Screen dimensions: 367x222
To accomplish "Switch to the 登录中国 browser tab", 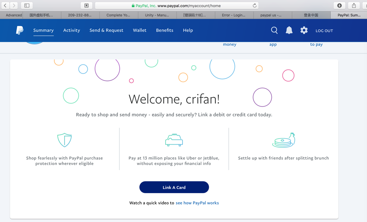I will click(x=311, y=15).
